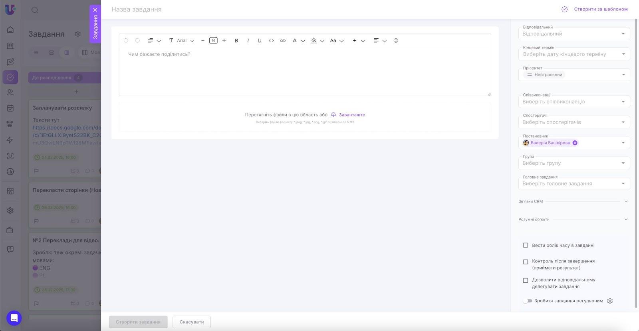
Task: Toggle 'Зробити завдання регулярним' switch
Action: tap(528, 301)
